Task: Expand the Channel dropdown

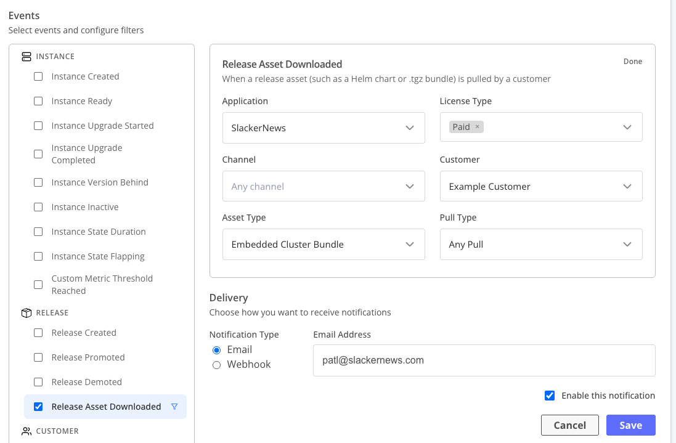Action: point(323,186)
